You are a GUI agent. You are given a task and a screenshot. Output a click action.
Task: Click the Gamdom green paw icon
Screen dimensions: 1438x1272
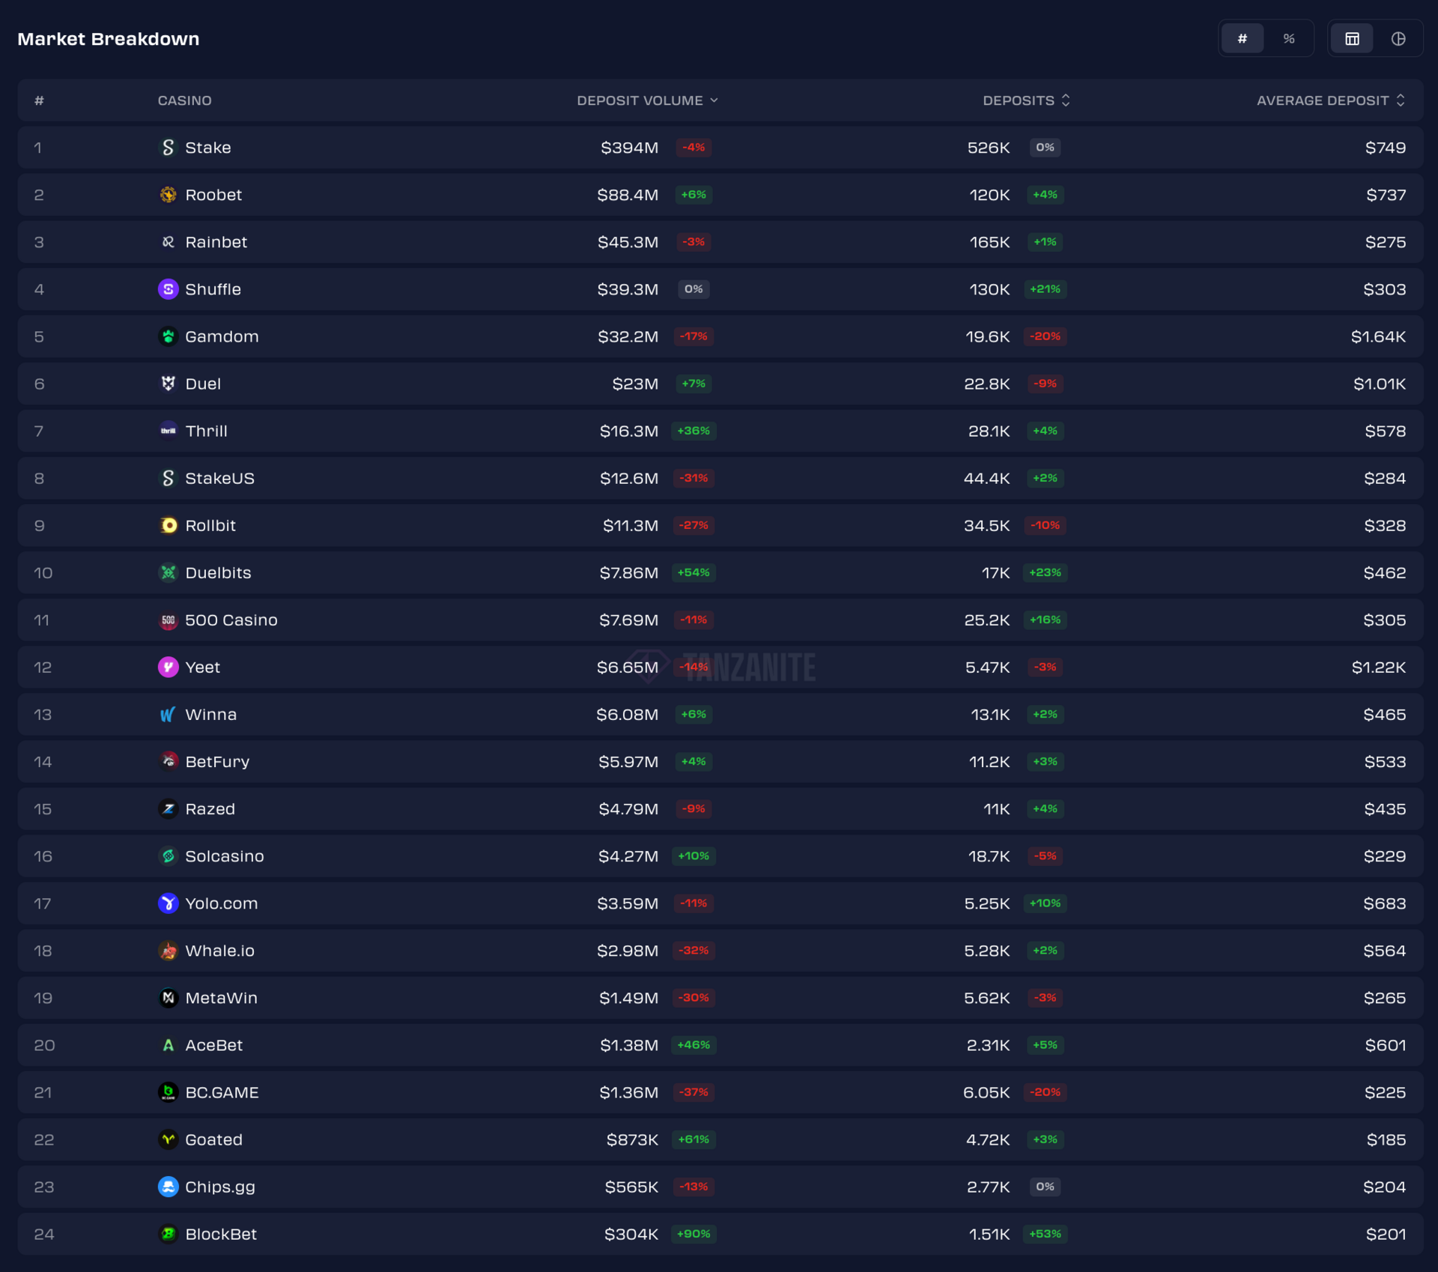(x=168, y=336)
